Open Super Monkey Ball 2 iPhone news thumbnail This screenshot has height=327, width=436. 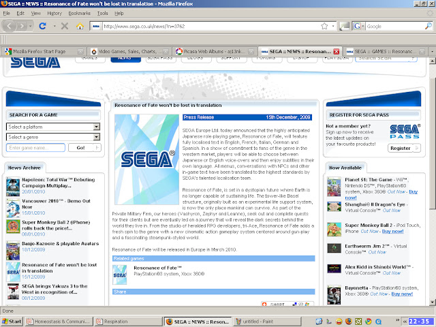point(13,226)
